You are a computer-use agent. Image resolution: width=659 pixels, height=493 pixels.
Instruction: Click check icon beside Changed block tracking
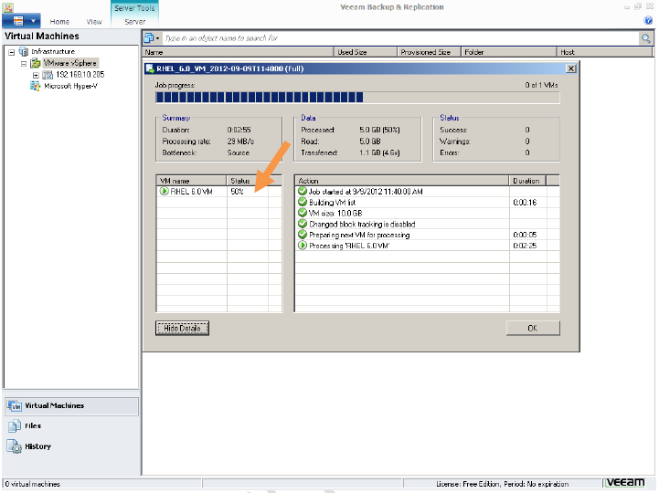(303, 224)
